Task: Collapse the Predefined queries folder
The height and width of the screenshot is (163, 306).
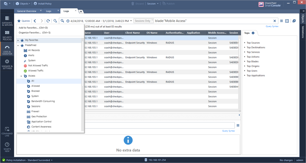Action: (18, 45)
